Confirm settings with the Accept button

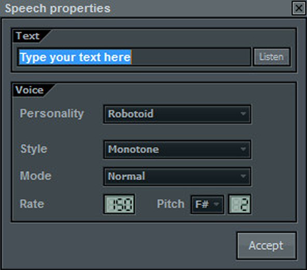coord(267,246)
